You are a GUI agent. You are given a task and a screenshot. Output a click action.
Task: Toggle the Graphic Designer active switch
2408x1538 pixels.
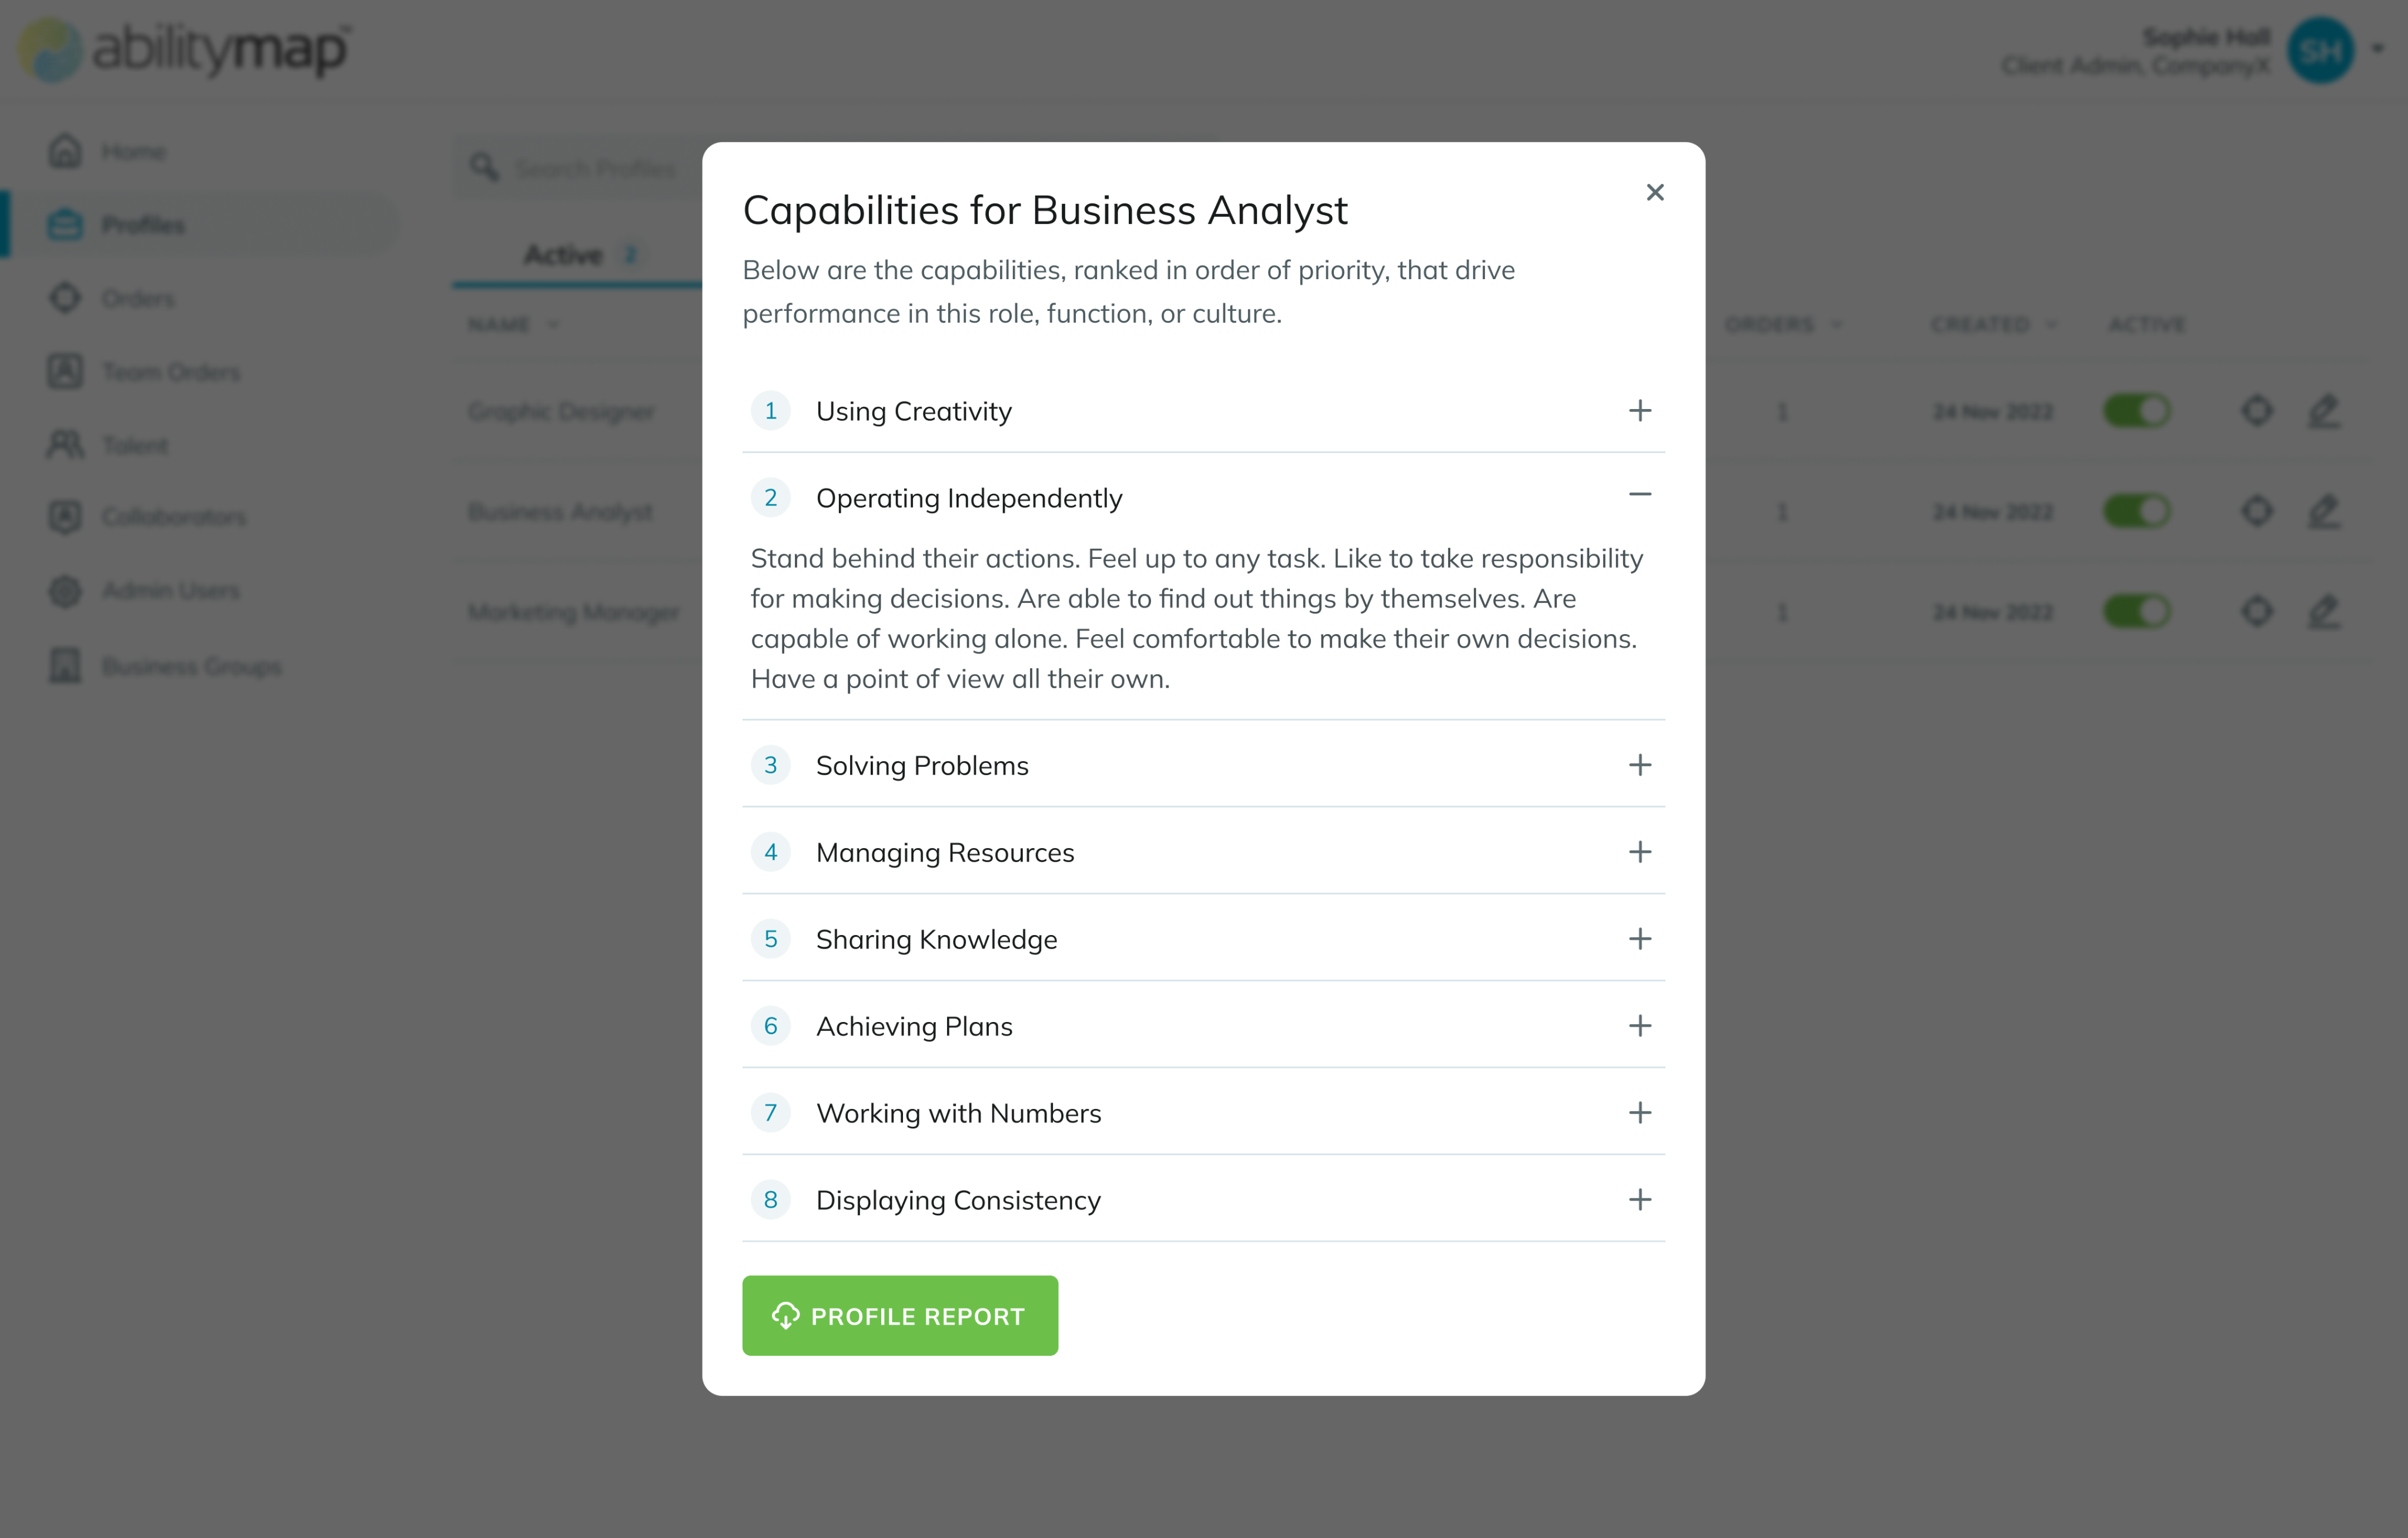tap(2136, 412)
